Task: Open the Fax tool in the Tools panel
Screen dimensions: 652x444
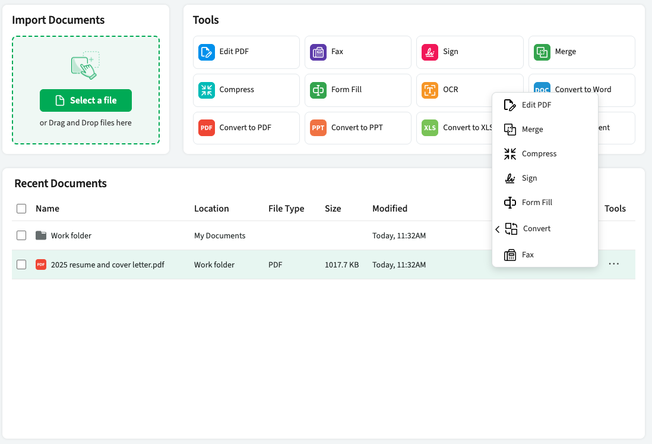Action: (x=318, y=52)
